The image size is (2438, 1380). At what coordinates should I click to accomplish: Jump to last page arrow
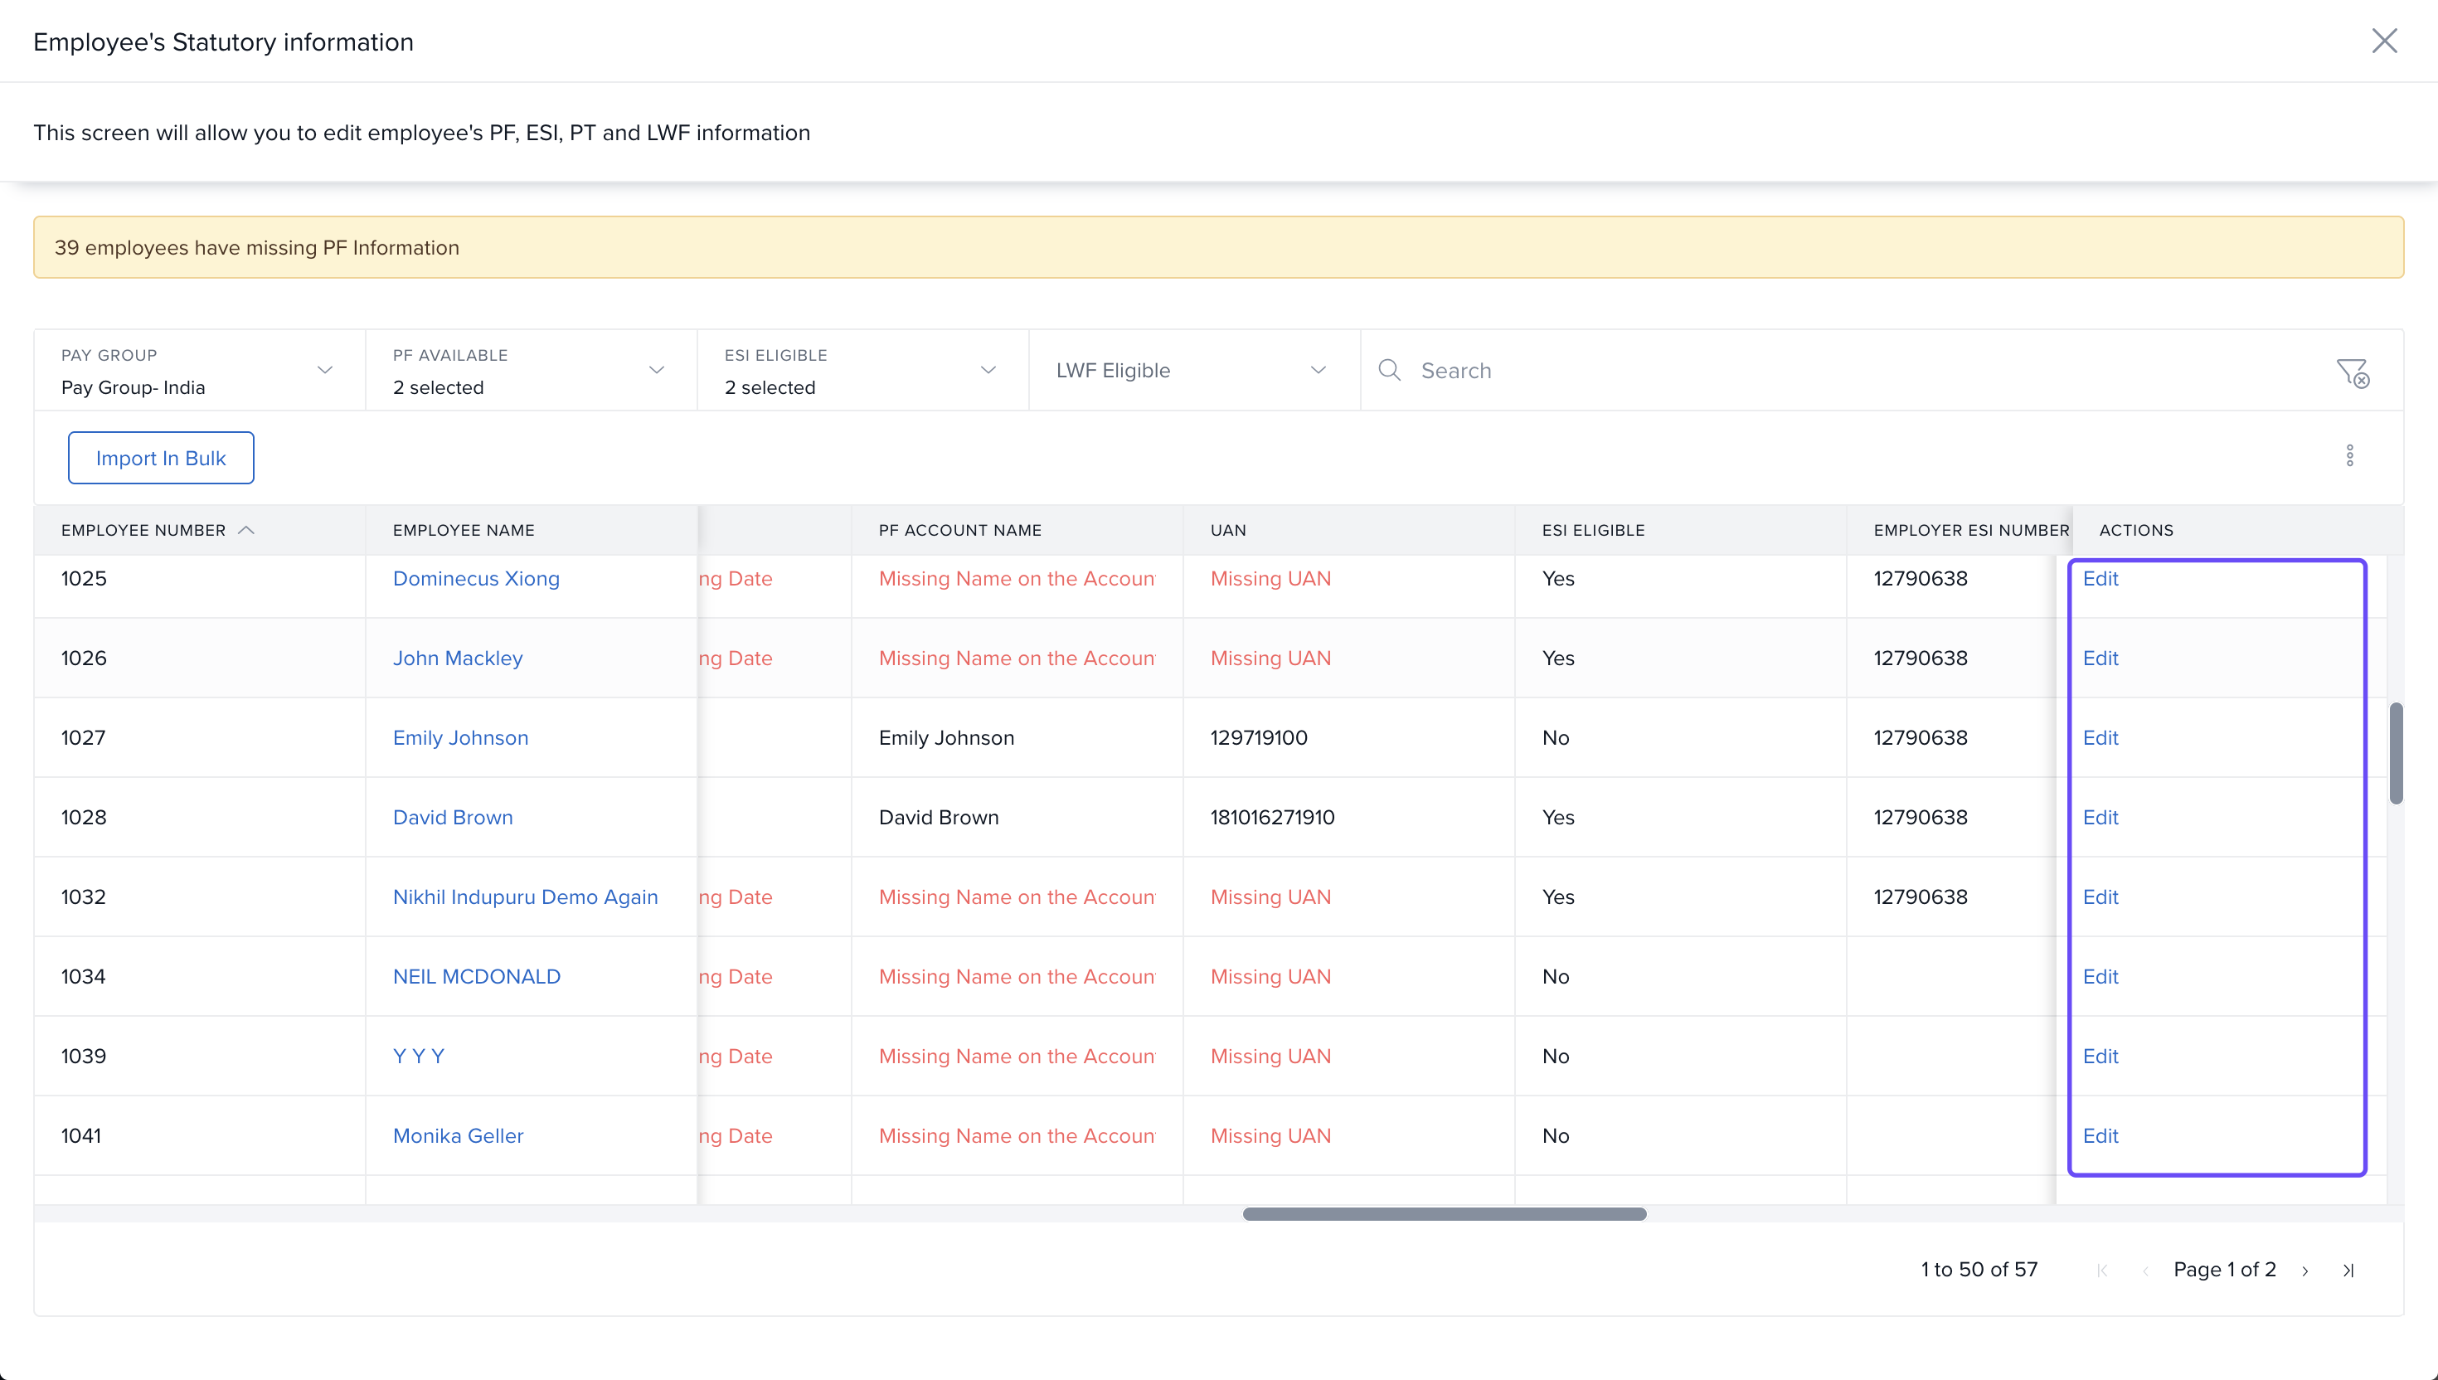2348,1271
